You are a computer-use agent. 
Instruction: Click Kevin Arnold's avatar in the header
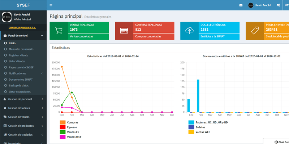[251, 5]
